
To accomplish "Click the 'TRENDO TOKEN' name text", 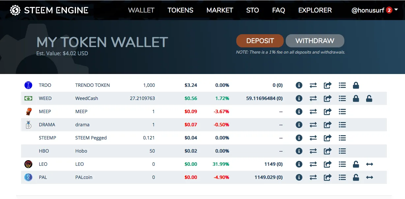I will [x=93, y=85].
